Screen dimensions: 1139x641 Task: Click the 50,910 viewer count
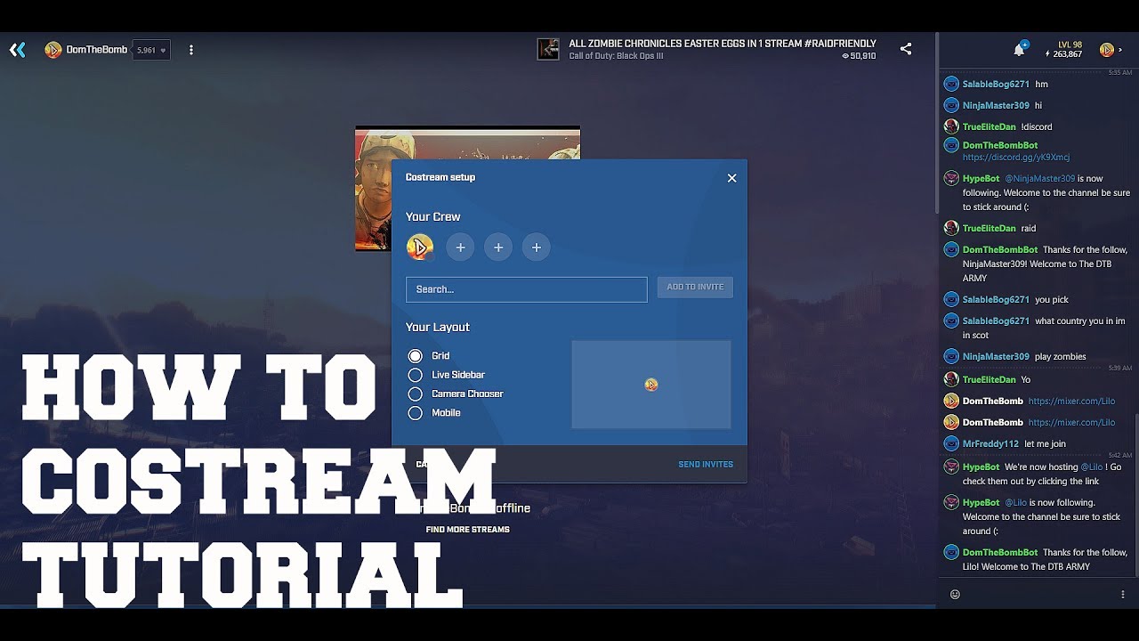click(859, 56)
